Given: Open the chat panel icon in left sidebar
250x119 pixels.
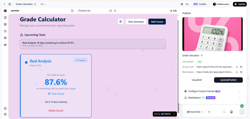Looking at the screenshot, I should point(5,11).
